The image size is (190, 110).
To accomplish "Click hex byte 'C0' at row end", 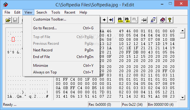I will coord(172,71).
